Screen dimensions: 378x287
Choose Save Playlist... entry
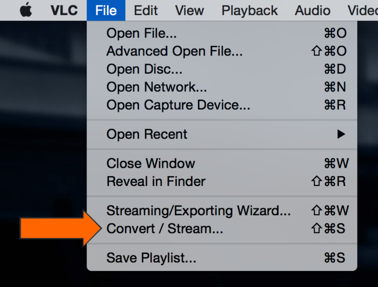[151, 258]
